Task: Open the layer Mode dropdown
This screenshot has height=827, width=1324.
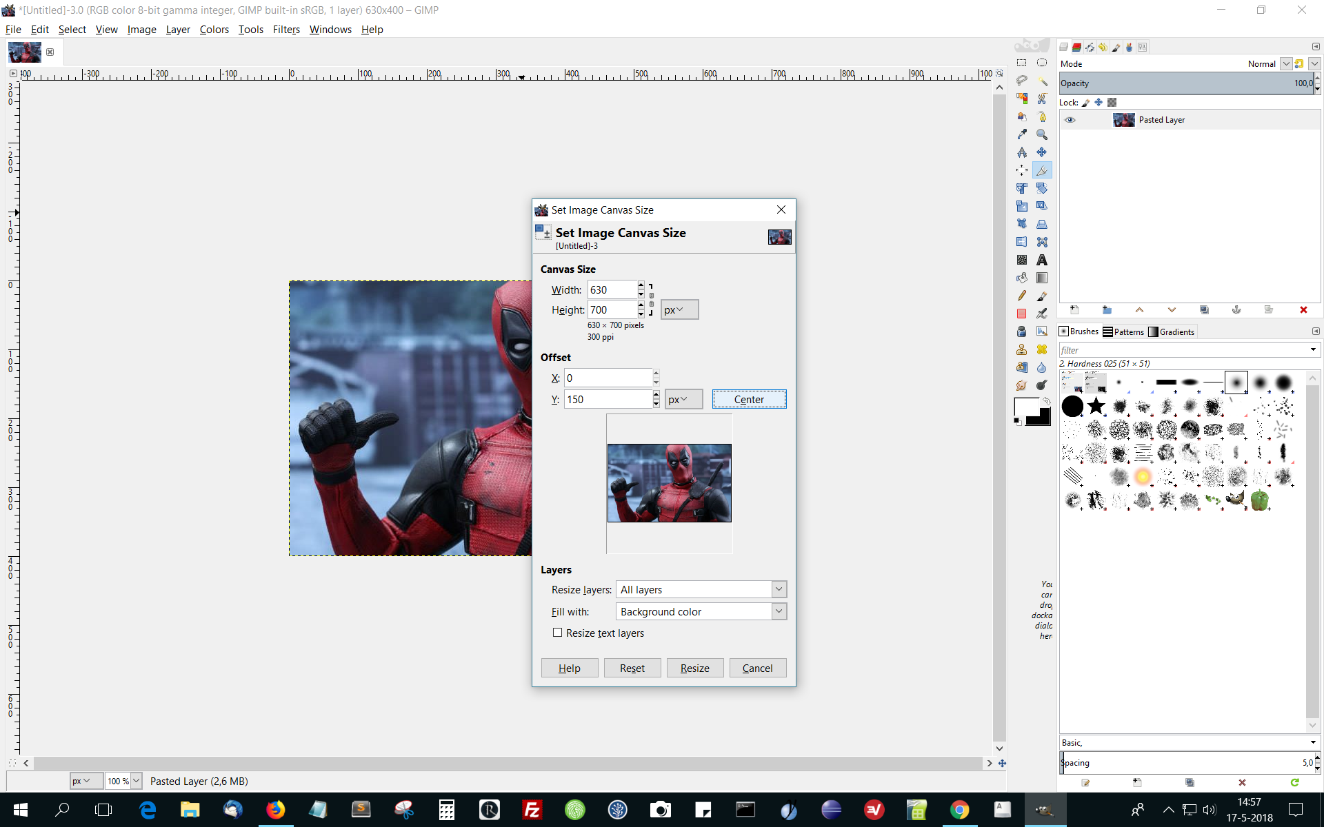Action: point(1287,63)
